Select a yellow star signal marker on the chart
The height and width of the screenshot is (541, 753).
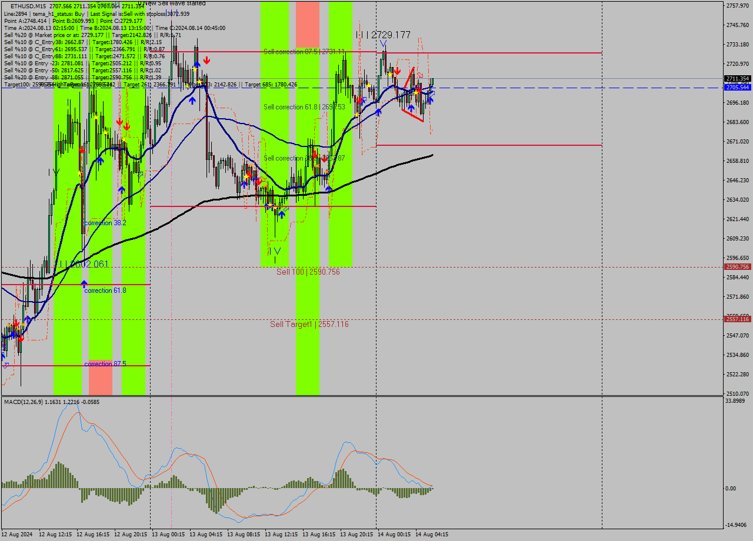(390, 74)
